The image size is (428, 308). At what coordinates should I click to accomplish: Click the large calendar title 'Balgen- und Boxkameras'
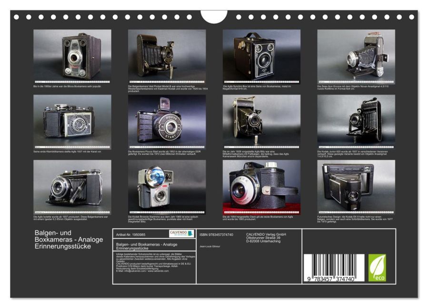tap(69, 239)
